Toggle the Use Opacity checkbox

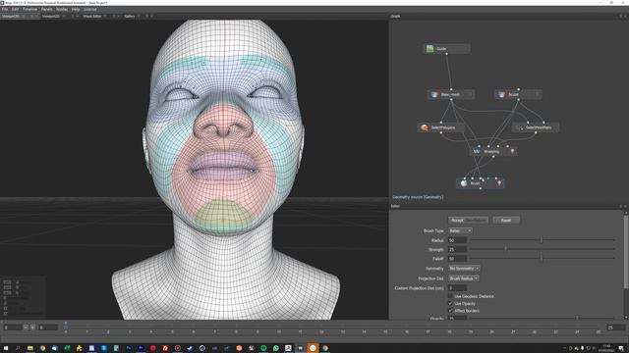[450, 303]
